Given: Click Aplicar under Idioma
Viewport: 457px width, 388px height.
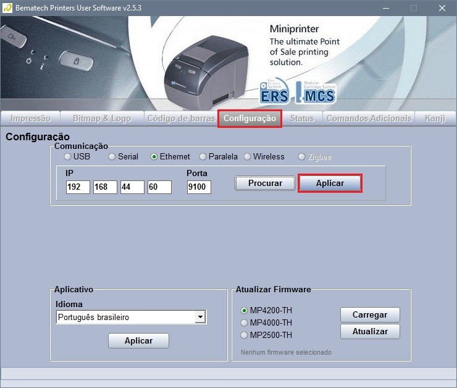Looking at the screenshot, I should point(138,340).
